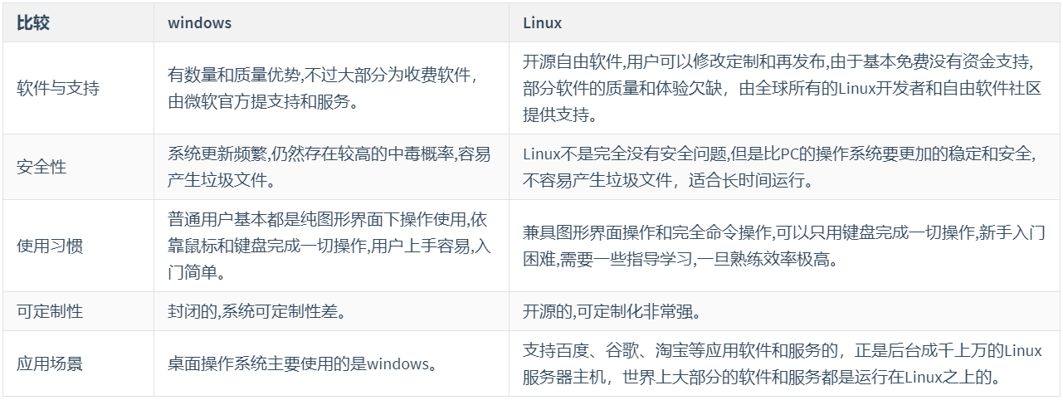Click the 比较 column header
Screen dimensions: 1063x400
click(33, 23)
